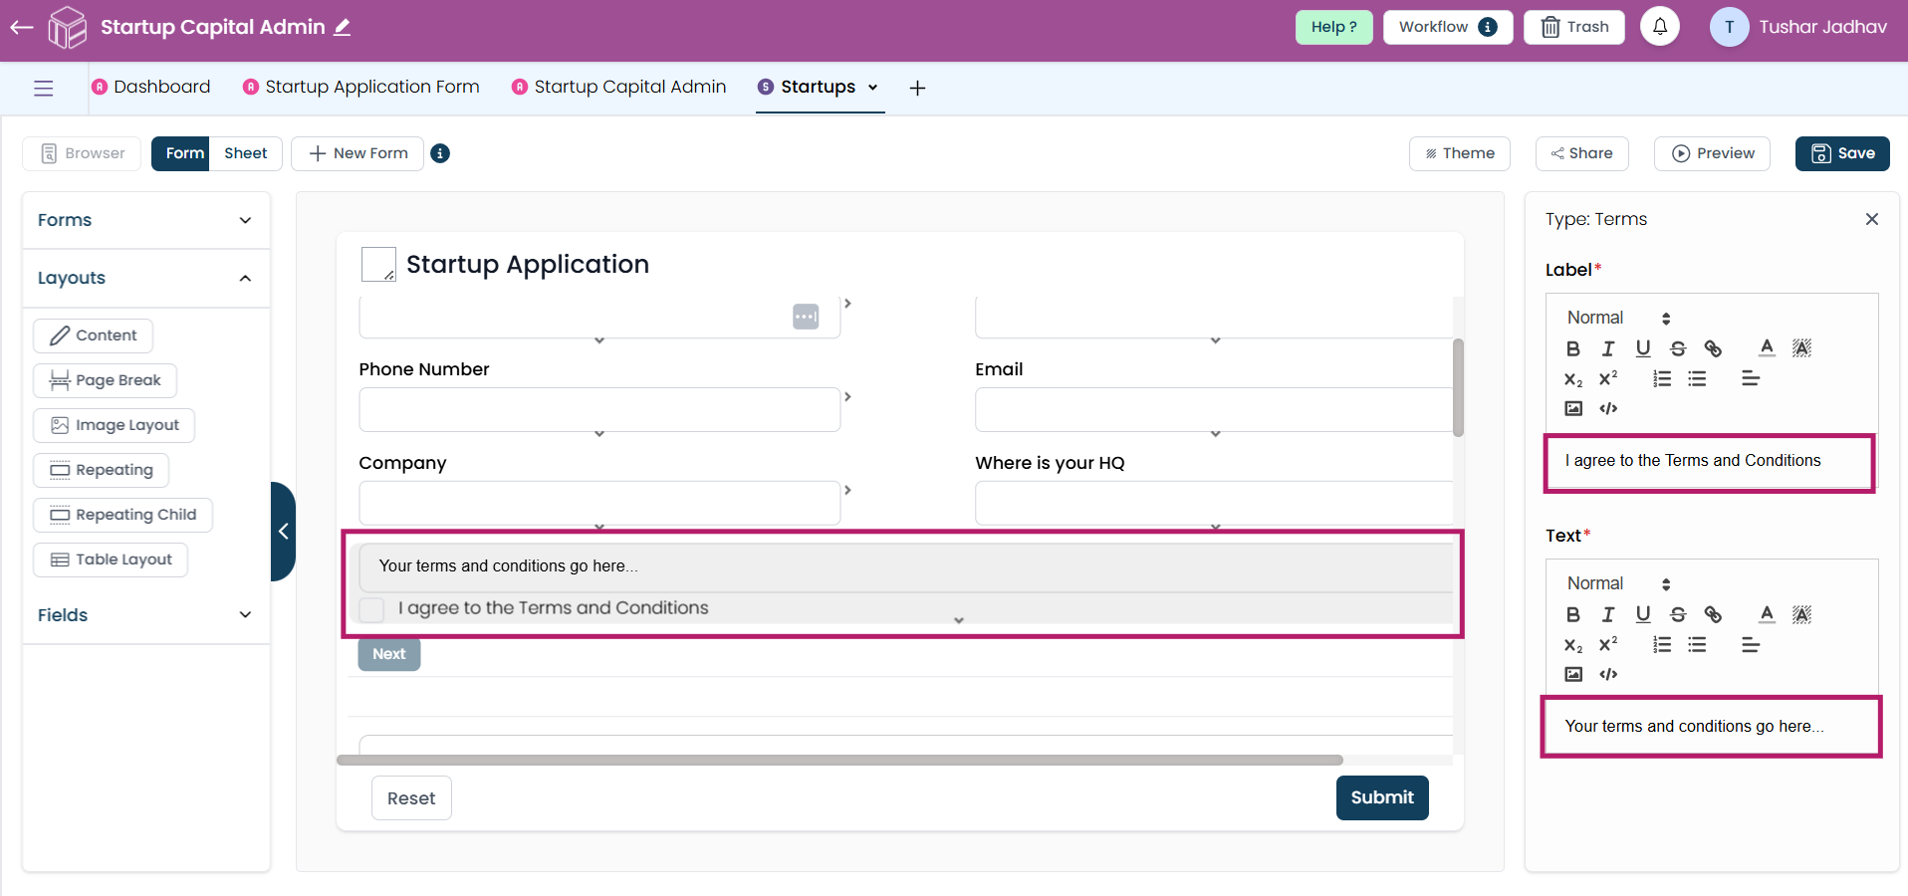Pick the font color in the Text editor
The image size is (1908, 896).
[1767, 614]
